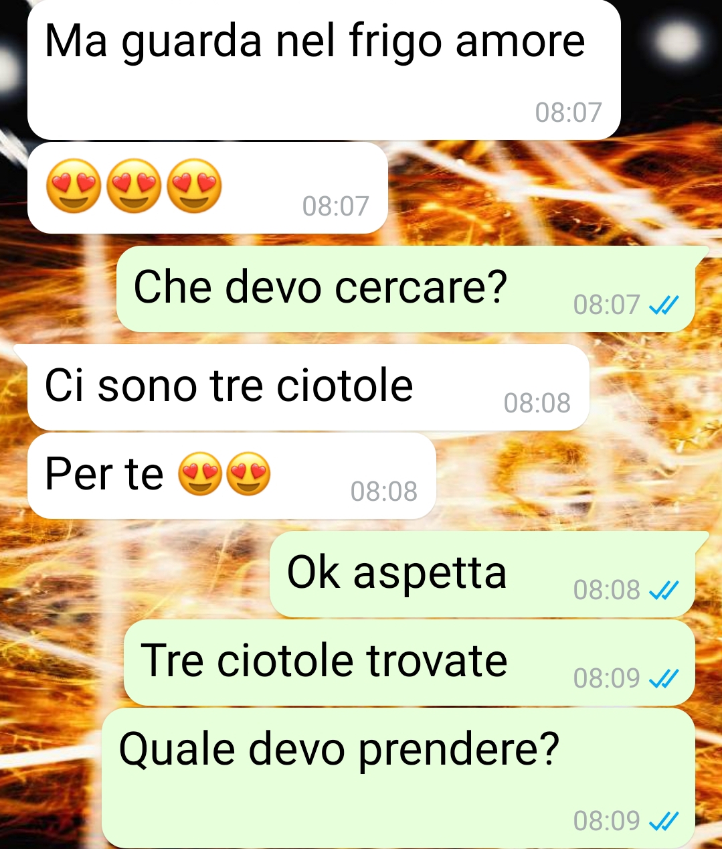722x849 pixels.
Task: Tap the third heart-eyes emoji in the emoji-only message
Action: (x=194, y=186)
